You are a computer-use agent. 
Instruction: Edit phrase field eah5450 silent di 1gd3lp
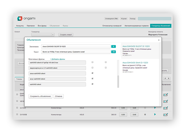(x=57, y=63)
